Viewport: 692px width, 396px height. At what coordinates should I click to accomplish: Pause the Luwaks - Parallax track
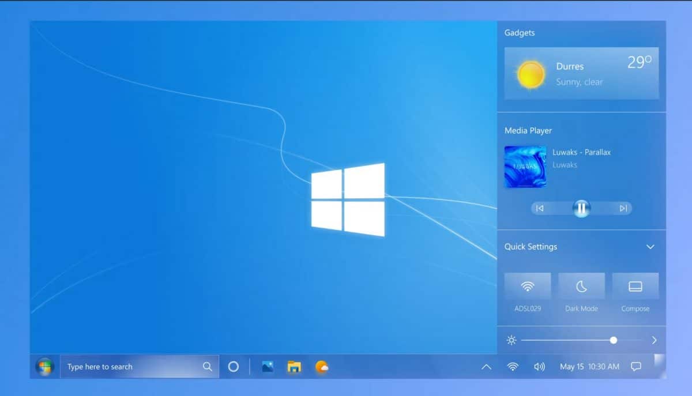point(581,209)
